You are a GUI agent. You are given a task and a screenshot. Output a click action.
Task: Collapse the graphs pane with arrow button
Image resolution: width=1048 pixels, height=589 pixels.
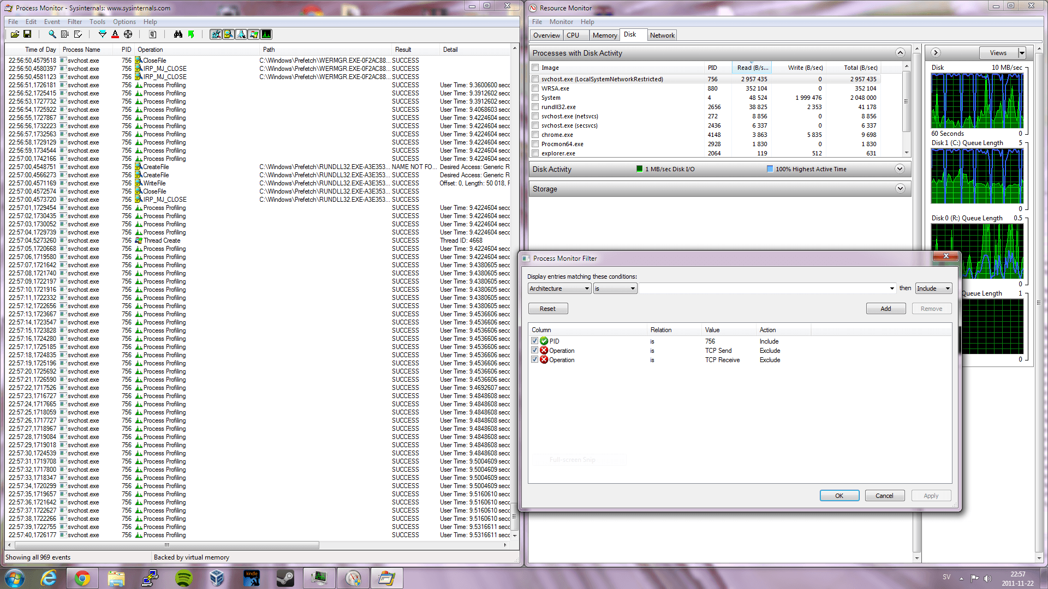click(936, 53)
